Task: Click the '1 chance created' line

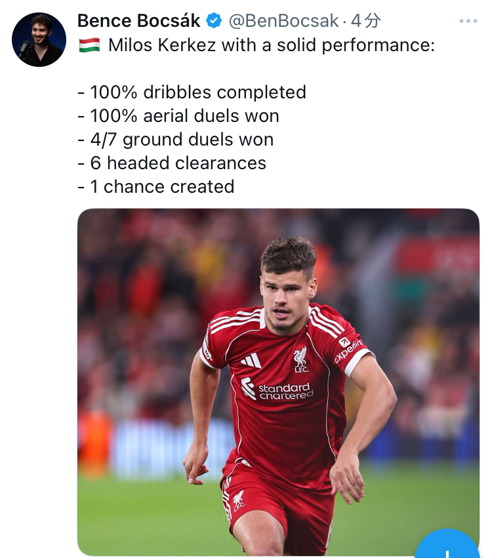Action: click(x=155, y=186)
